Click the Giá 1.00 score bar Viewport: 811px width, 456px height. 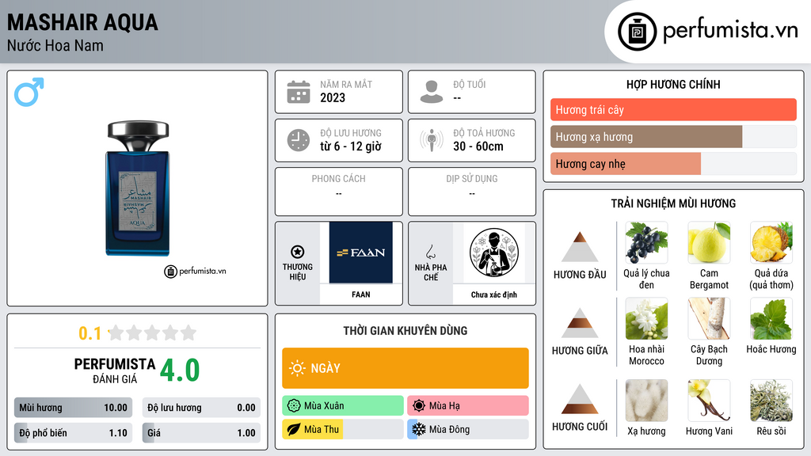(x=201, y=433)
